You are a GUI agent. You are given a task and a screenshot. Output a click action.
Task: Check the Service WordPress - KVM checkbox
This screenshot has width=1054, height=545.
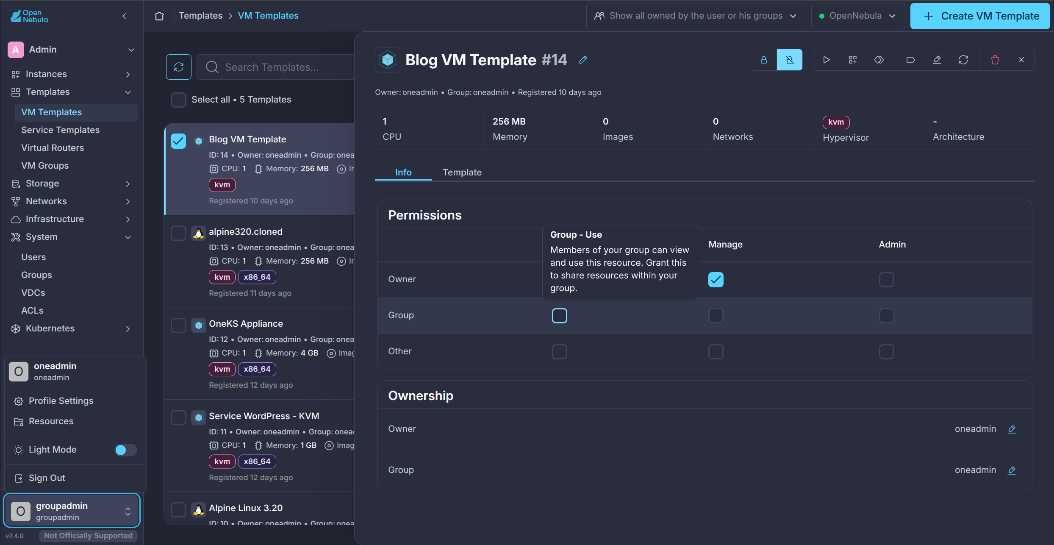point(178,417)
